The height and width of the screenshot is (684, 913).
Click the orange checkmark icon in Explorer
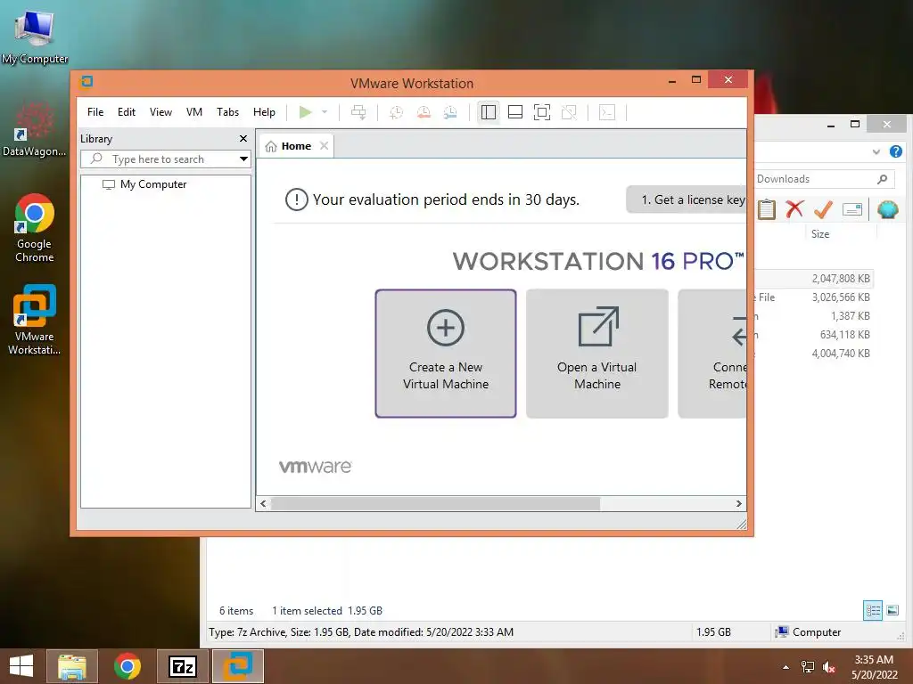click(823, 208)
